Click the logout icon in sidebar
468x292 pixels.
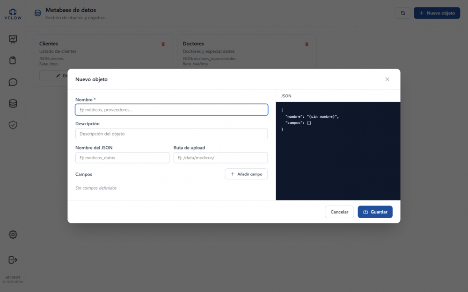[13, 260]
